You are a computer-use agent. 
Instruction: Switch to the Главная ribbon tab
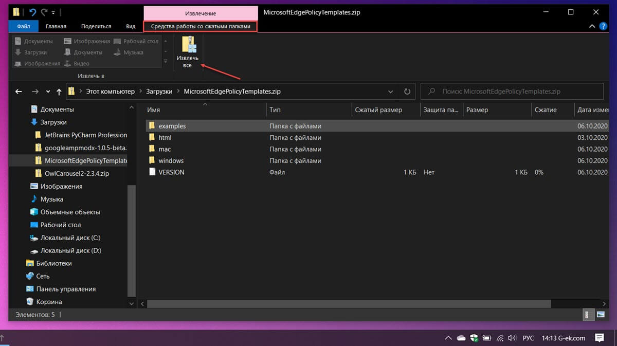pyautogui.click(x=56, y=26)
